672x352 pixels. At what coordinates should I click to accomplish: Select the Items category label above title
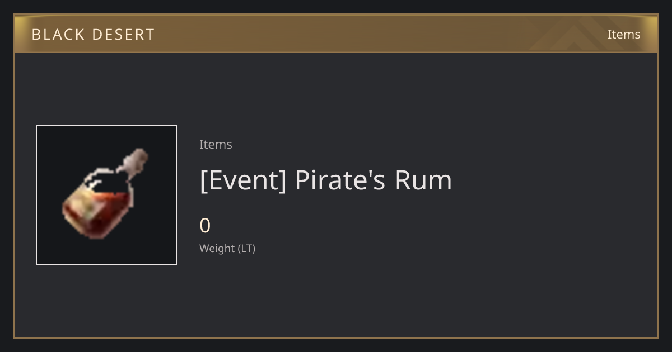click(216, 144)
